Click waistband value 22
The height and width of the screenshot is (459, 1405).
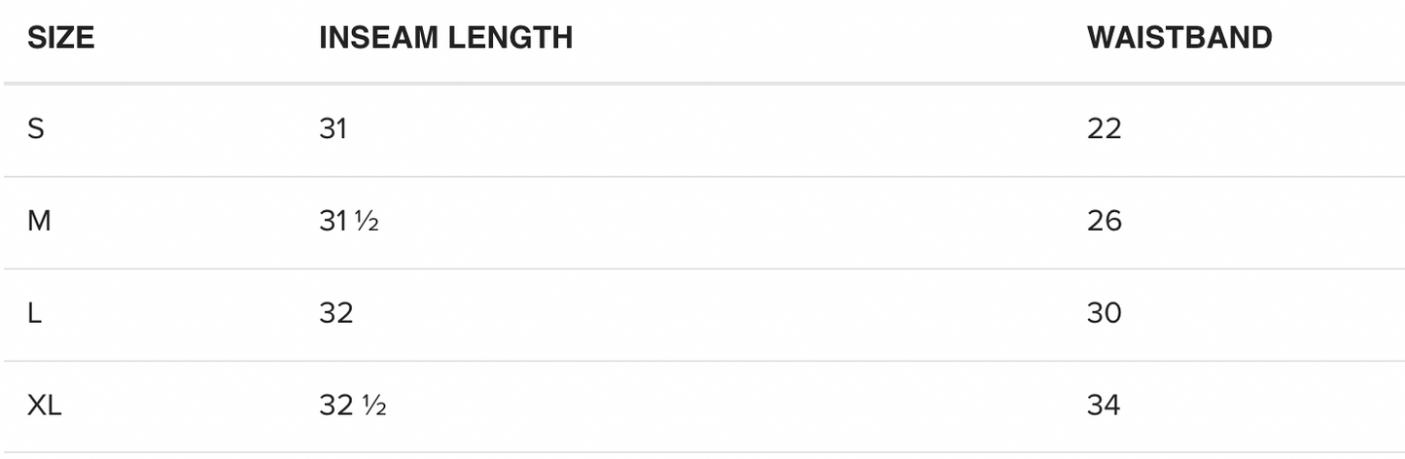[x=1104, y=129]
